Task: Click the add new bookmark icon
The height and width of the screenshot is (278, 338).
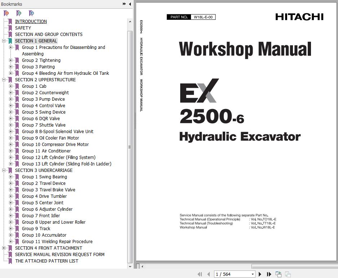Action: (19, 13)
